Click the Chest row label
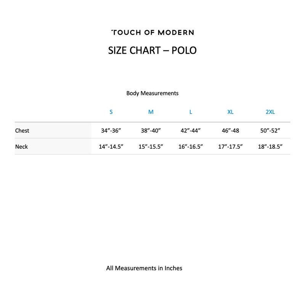This screenshot has width=305, height=305. click(22, 130)
